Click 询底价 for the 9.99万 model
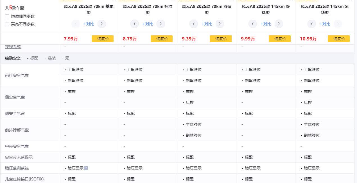Viewport: 357px width, 183px height. pos(280,39)
